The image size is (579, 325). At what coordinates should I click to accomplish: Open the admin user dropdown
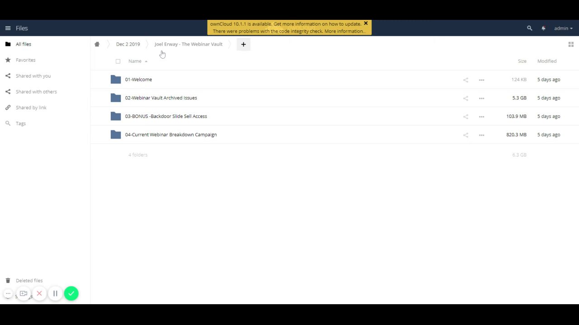563,28
